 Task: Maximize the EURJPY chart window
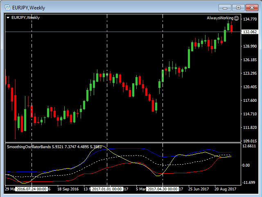pos(238,7)
